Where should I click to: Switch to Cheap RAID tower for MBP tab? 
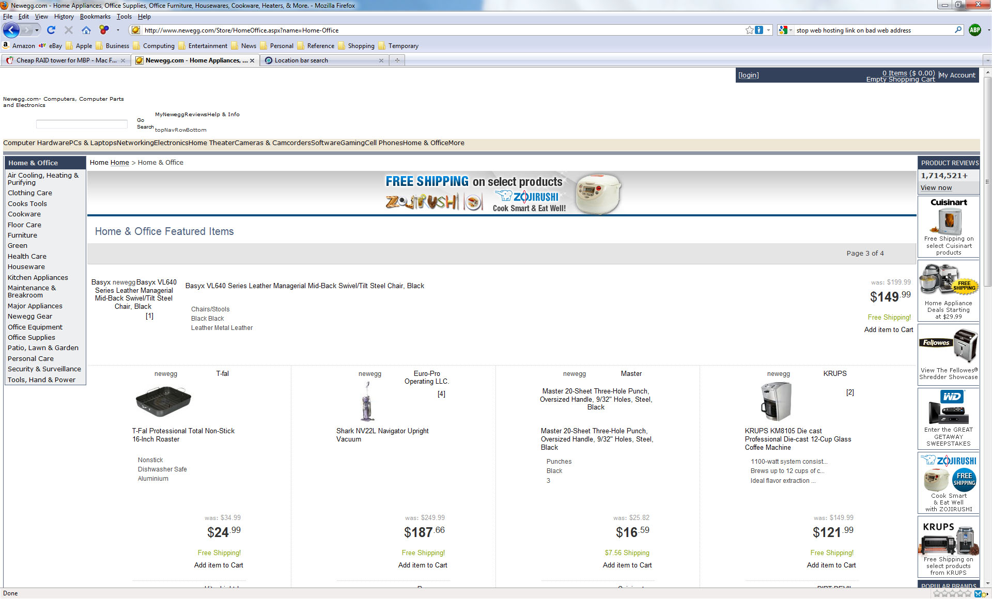66,60
